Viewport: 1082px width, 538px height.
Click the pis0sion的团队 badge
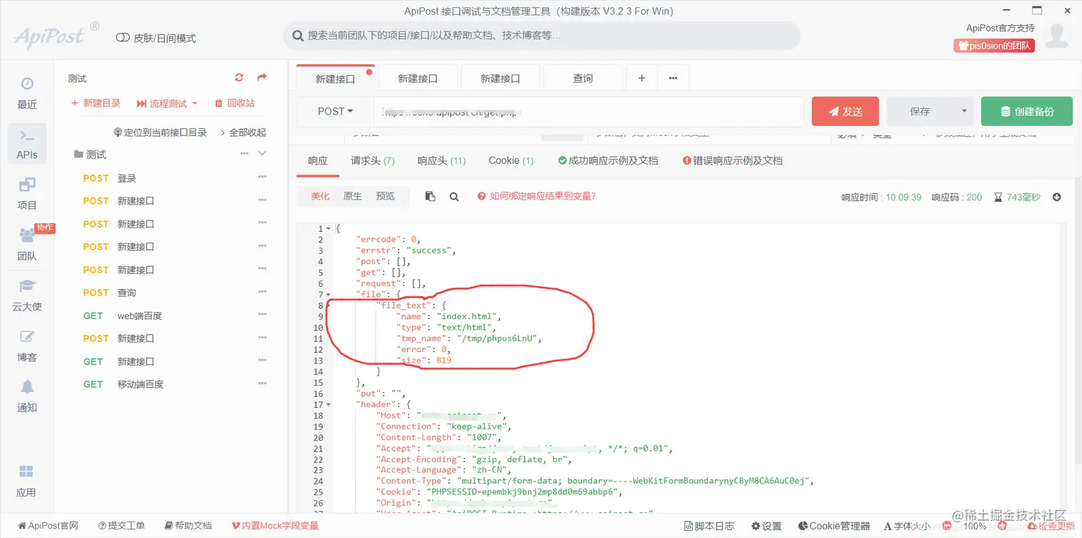pos(994,46)
